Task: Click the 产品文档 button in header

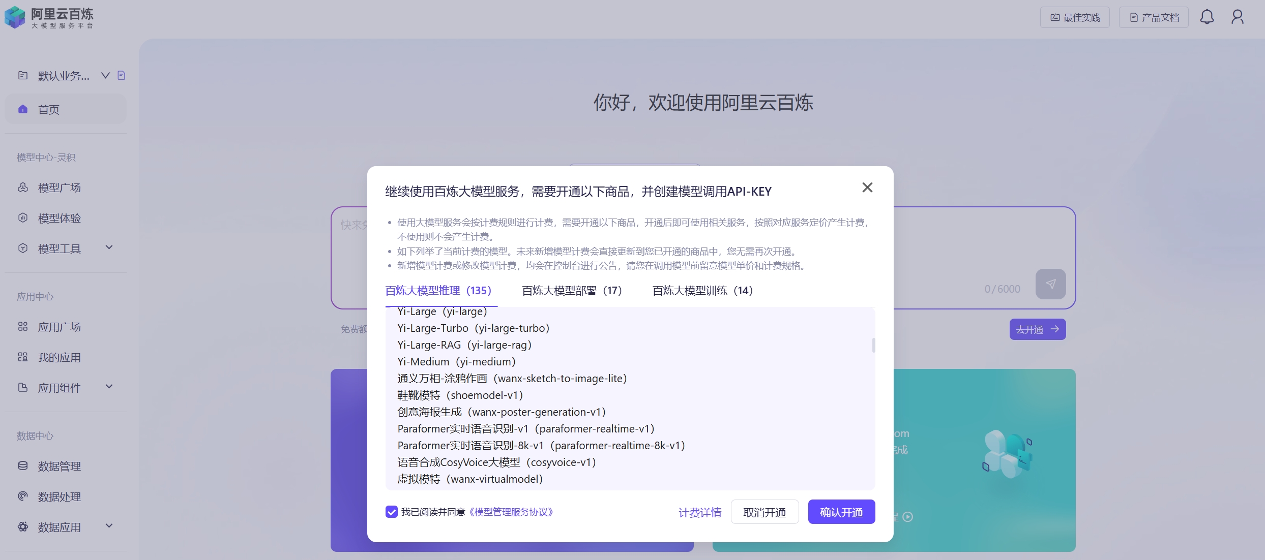Action: (x=1154, y=17)
